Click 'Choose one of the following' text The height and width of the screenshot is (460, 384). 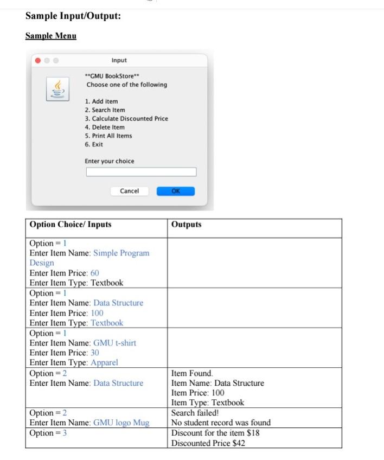point(127,85)
